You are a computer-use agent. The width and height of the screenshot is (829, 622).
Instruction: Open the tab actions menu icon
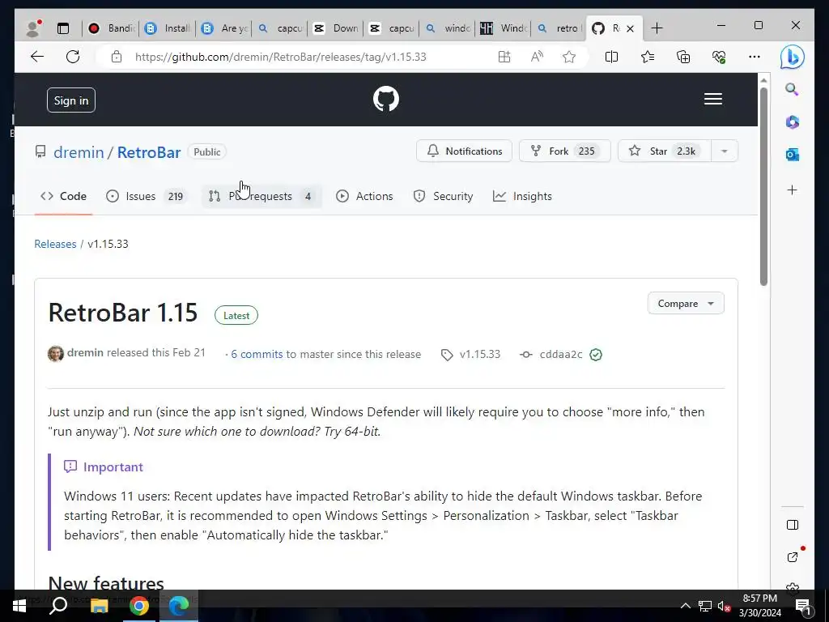(63, 28)
